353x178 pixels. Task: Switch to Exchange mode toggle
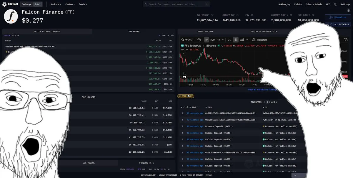point(26,4)
